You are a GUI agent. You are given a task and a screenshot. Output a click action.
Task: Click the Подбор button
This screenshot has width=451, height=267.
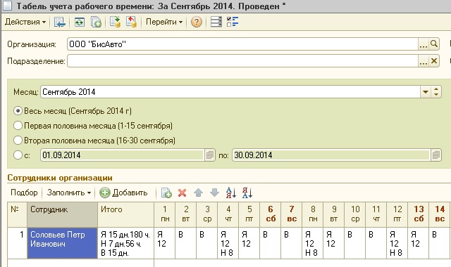24,193
